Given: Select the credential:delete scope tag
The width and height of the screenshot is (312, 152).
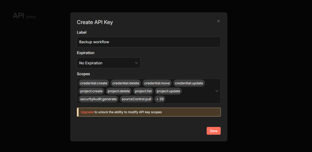Looking at the screenshot, I should (126, 83).
